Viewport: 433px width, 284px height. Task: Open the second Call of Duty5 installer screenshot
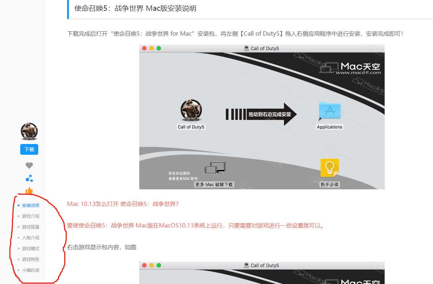point(262,273)
